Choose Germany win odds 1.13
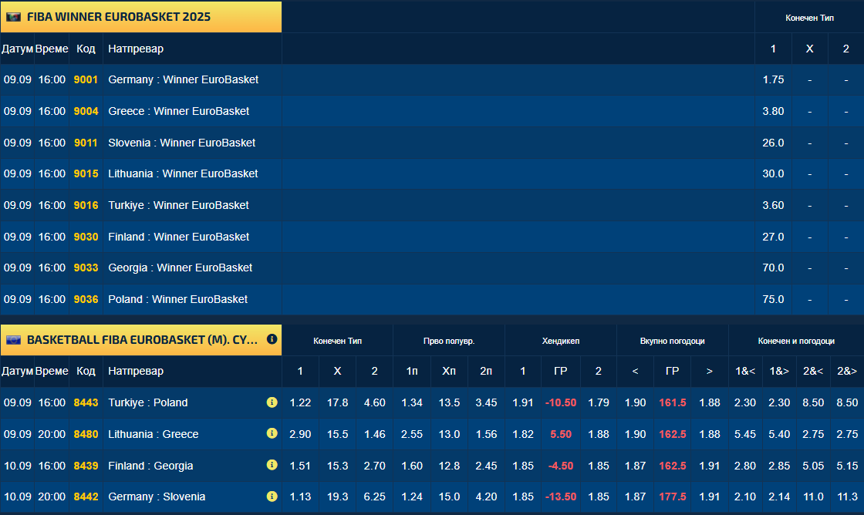Screen dimensions: 864x515 point(300,496)
